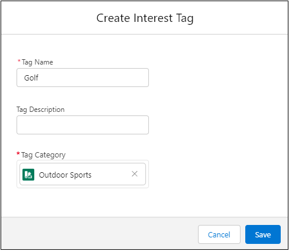Screen dimensions: 289x251
Task: Click the Tag Name label
Action: coord(37,62)
